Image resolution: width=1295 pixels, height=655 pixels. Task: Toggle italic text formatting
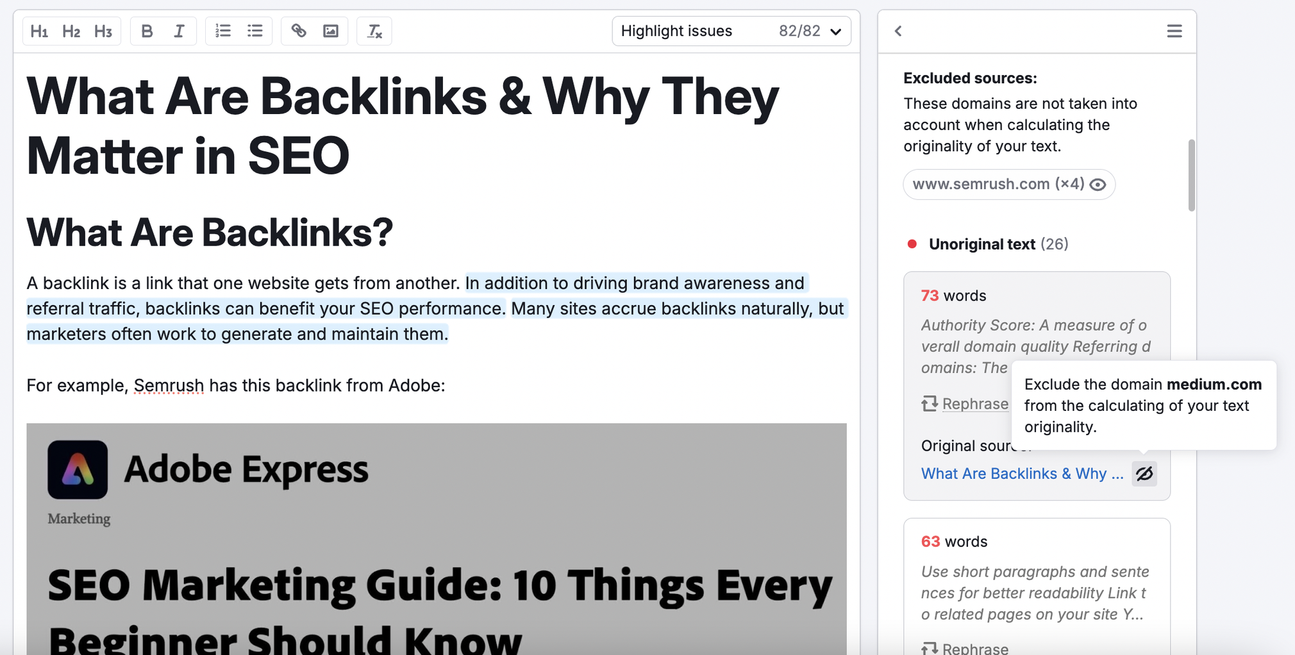pyautogui.click(x=179, y=30)
